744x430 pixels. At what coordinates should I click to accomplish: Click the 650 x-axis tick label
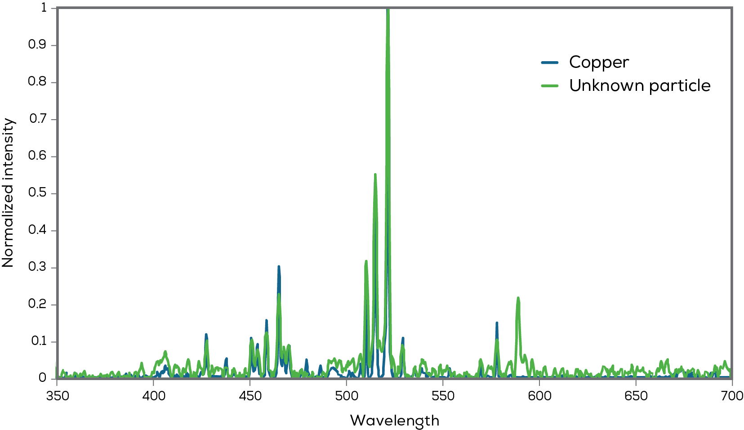636,396
